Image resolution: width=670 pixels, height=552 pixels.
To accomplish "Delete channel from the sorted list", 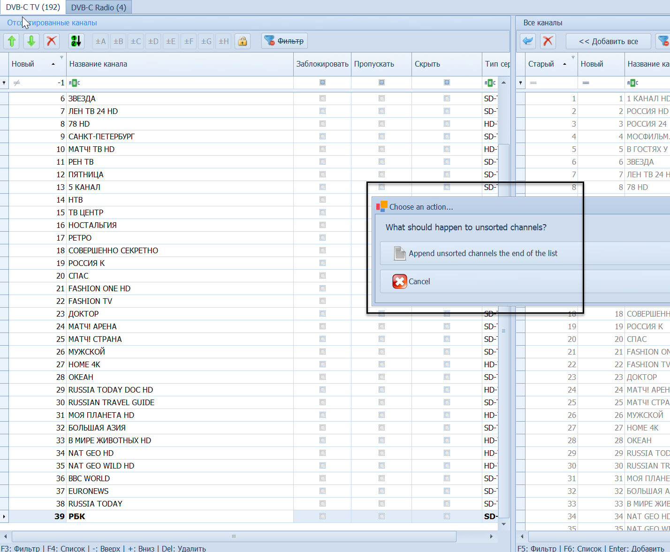I will tap(52, 41).
